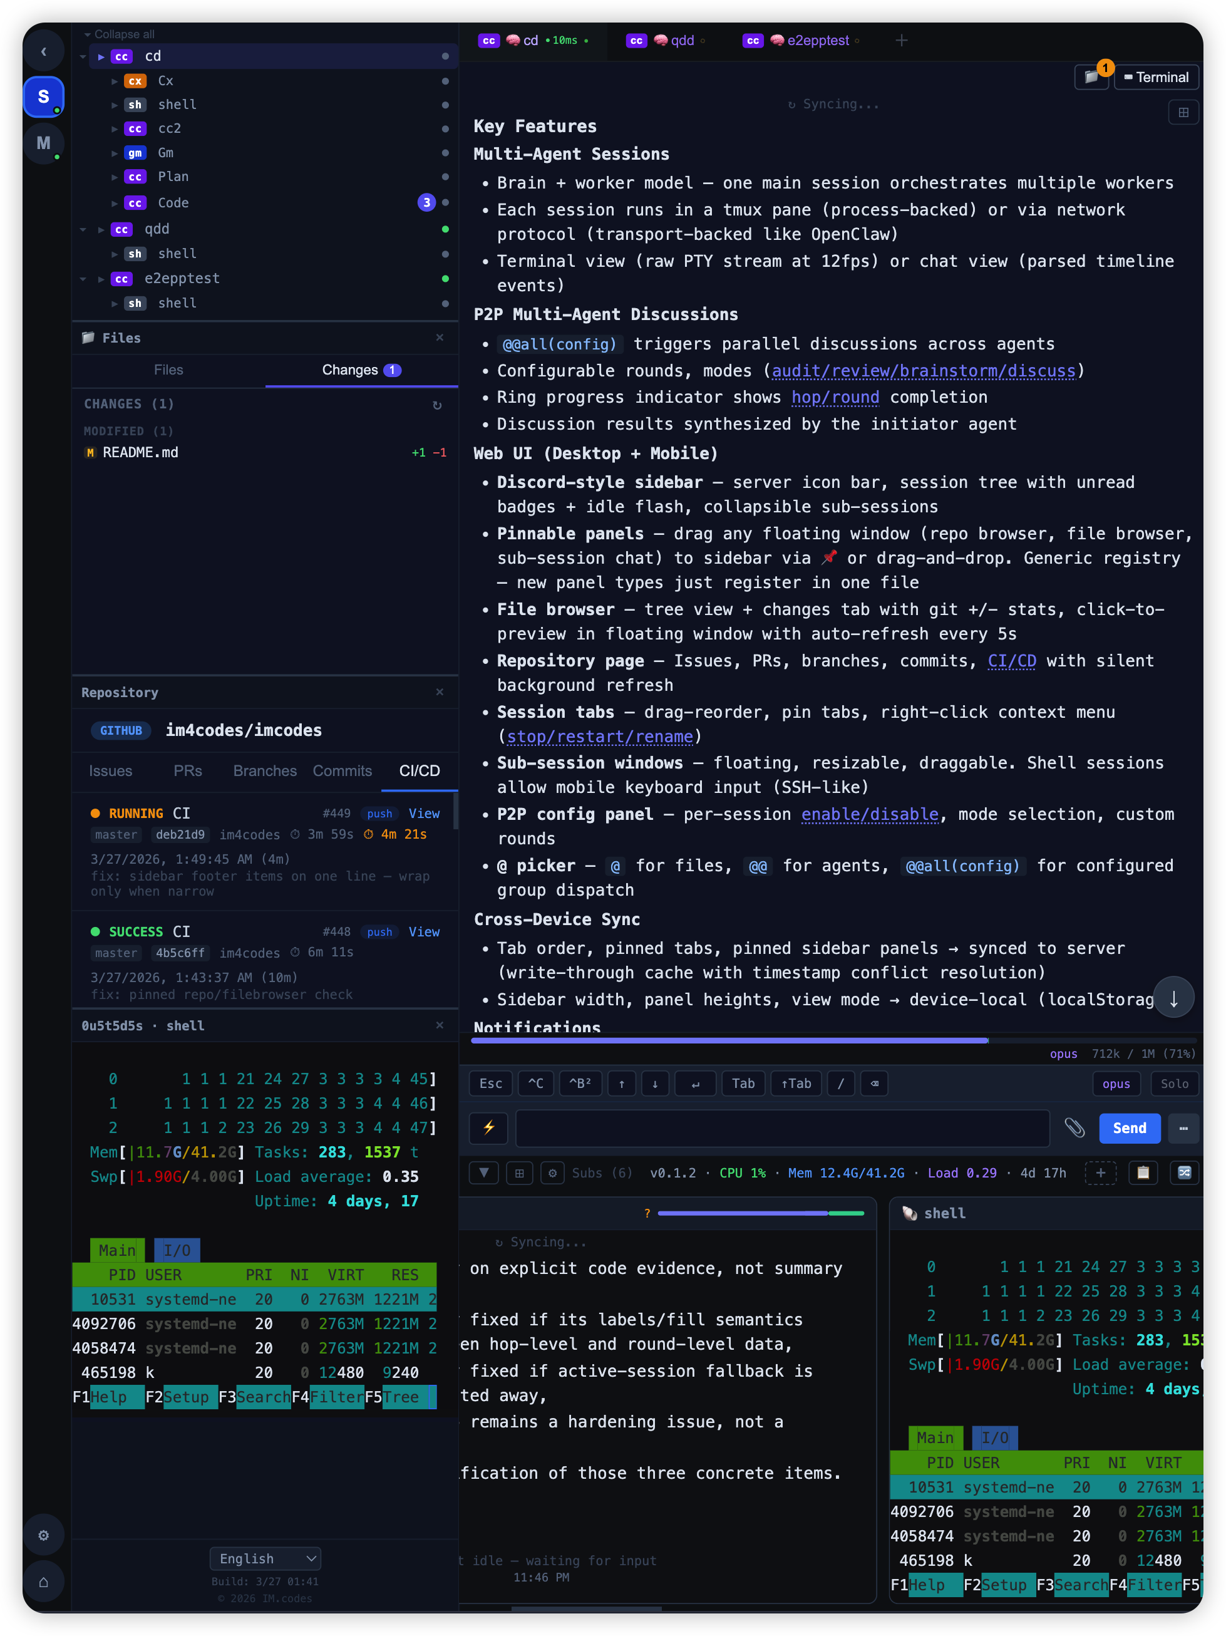Click the settings gear in left server bar

(44, 1535)
